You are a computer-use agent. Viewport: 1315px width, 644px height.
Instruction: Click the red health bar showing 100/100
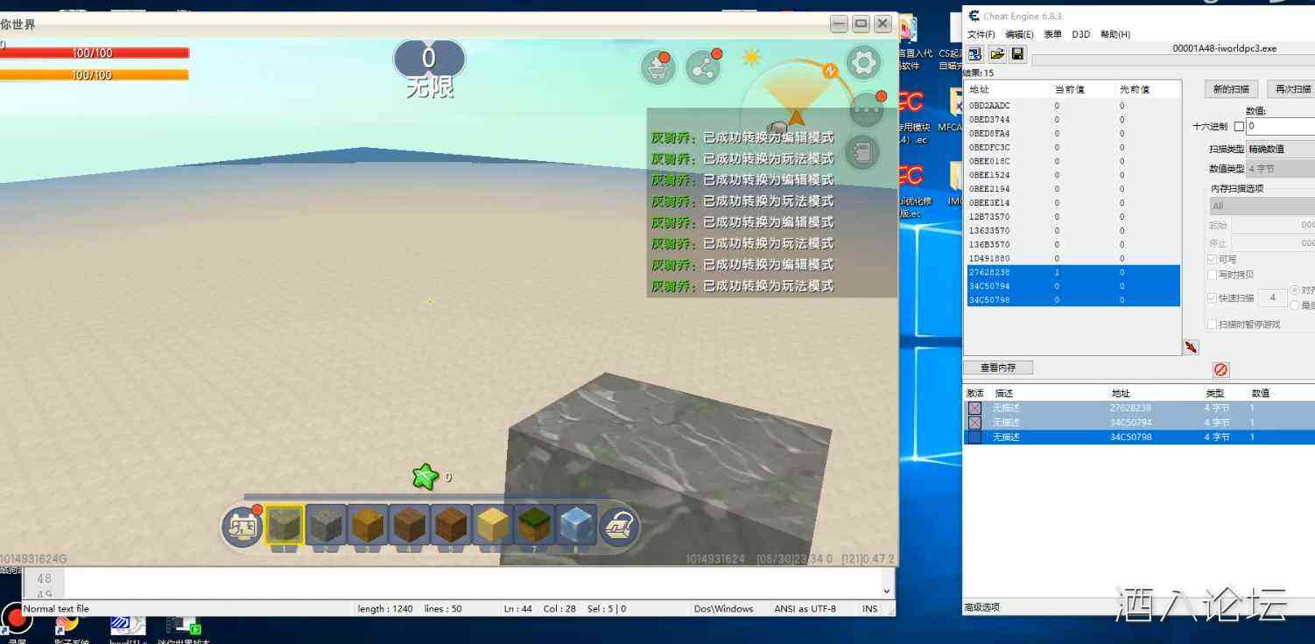(95, 53)
